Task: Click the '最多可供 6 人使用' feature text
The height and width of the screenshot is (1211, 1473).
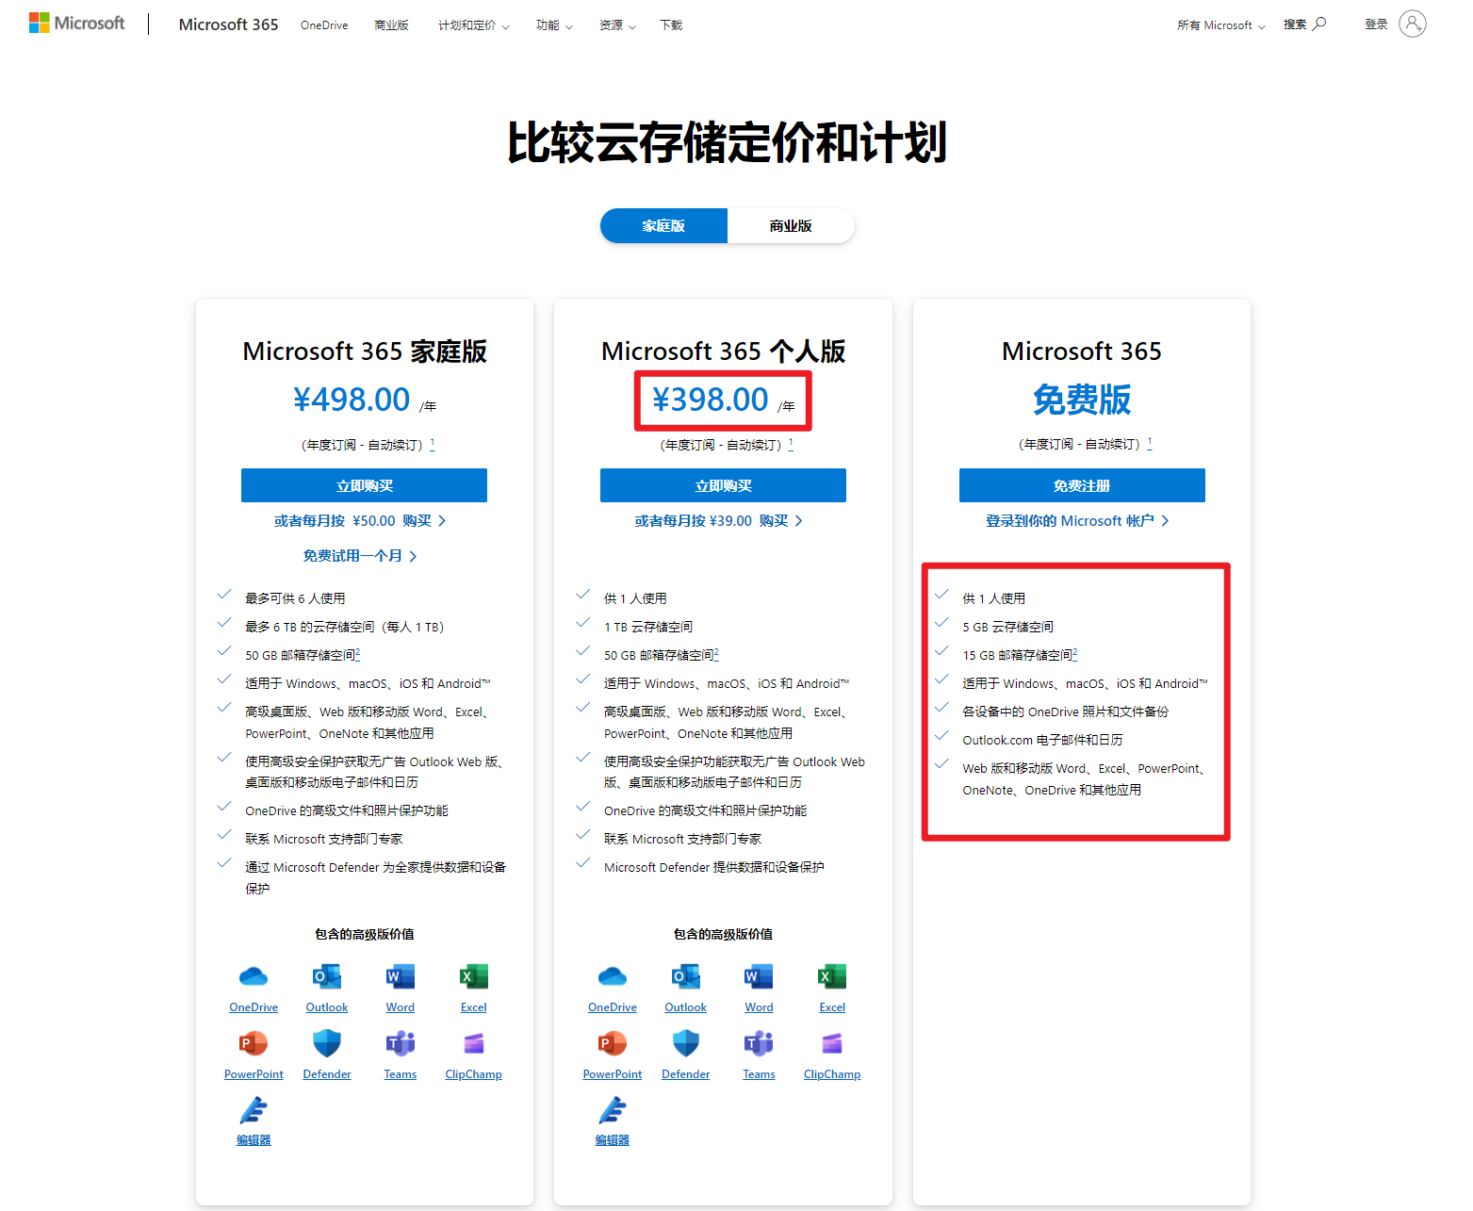Action: click(x=295, y=598)
